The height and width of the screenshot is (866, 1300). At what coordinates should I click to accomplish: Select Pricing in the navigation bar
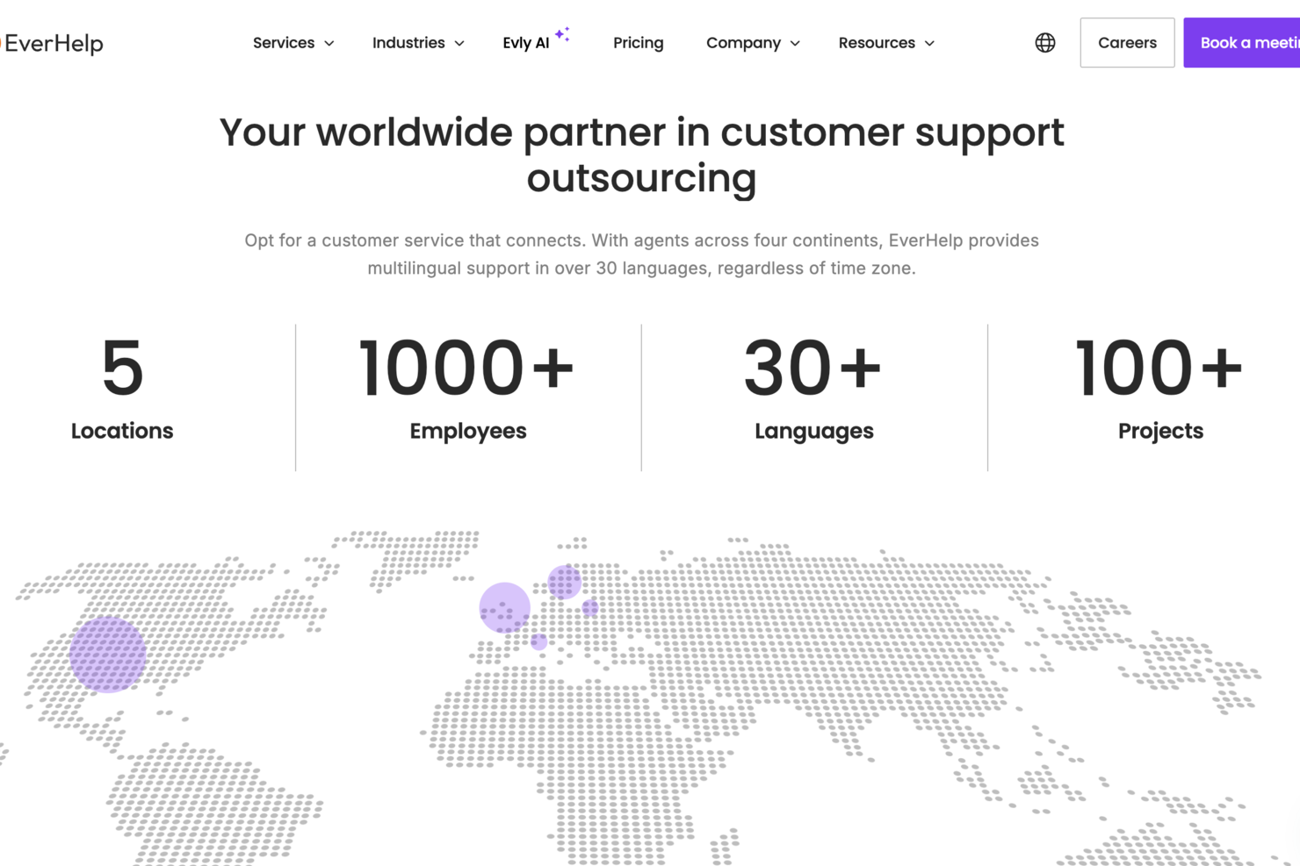coord(639,42)
